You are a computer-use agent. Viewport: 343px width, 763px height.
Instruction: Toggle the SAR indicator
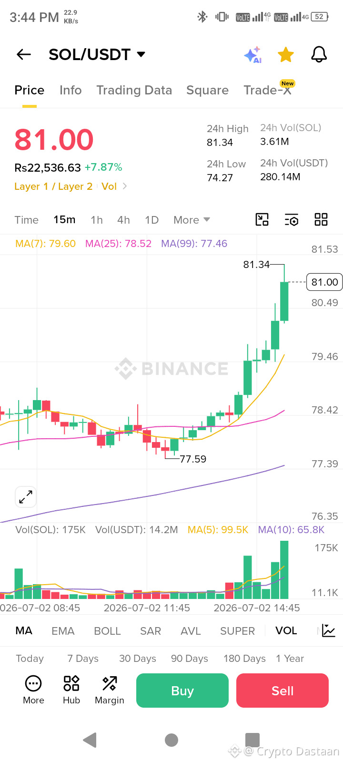click(x=151, y=631)
